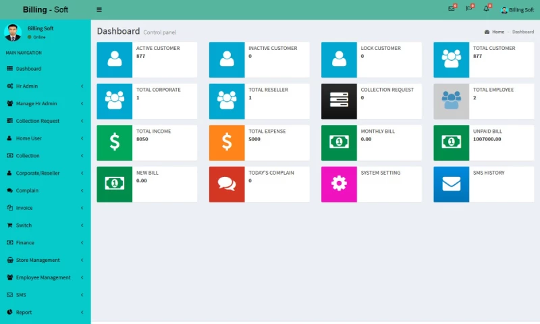Screen dimensions: 540x324
Task: Open Complain sidebar item
Action: pos(45,190)
